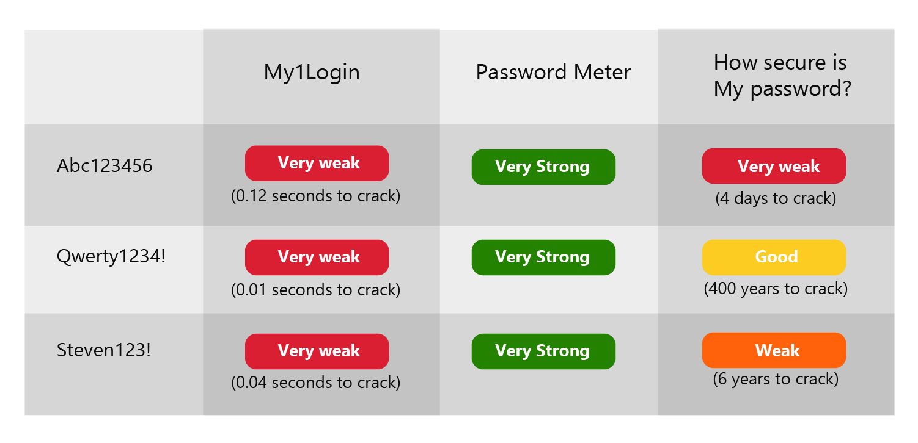Click the My1Login column header
Image resolution: width=918 pixels, height=443 pixels.
click(312, 73)
